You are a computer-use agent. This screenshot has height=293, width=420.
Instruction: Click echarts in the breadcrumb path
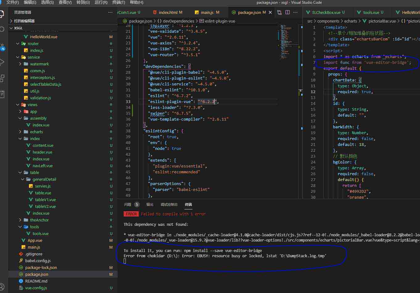pyautogui.click(x=350, y=21)
